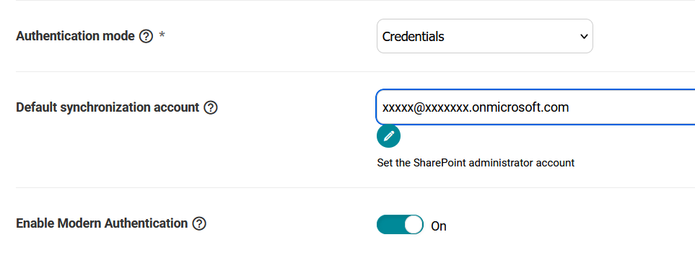Screen dimensions: 695x263
Task: Show help for Default synchronization account
Action: coord(211,107)
